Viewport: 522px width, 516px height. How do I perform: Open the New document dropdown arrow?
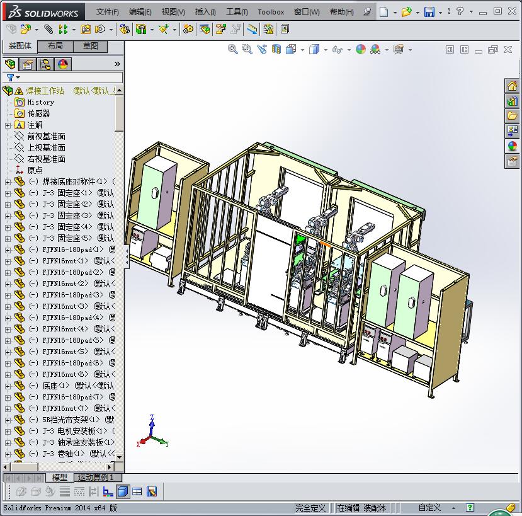(395, 13)
